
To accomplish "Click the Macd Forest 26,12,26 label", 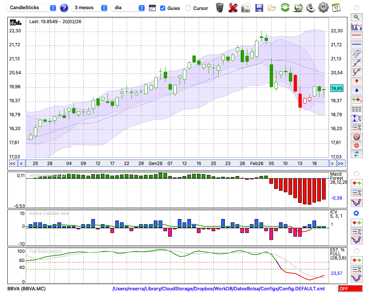I will [339, 178].
